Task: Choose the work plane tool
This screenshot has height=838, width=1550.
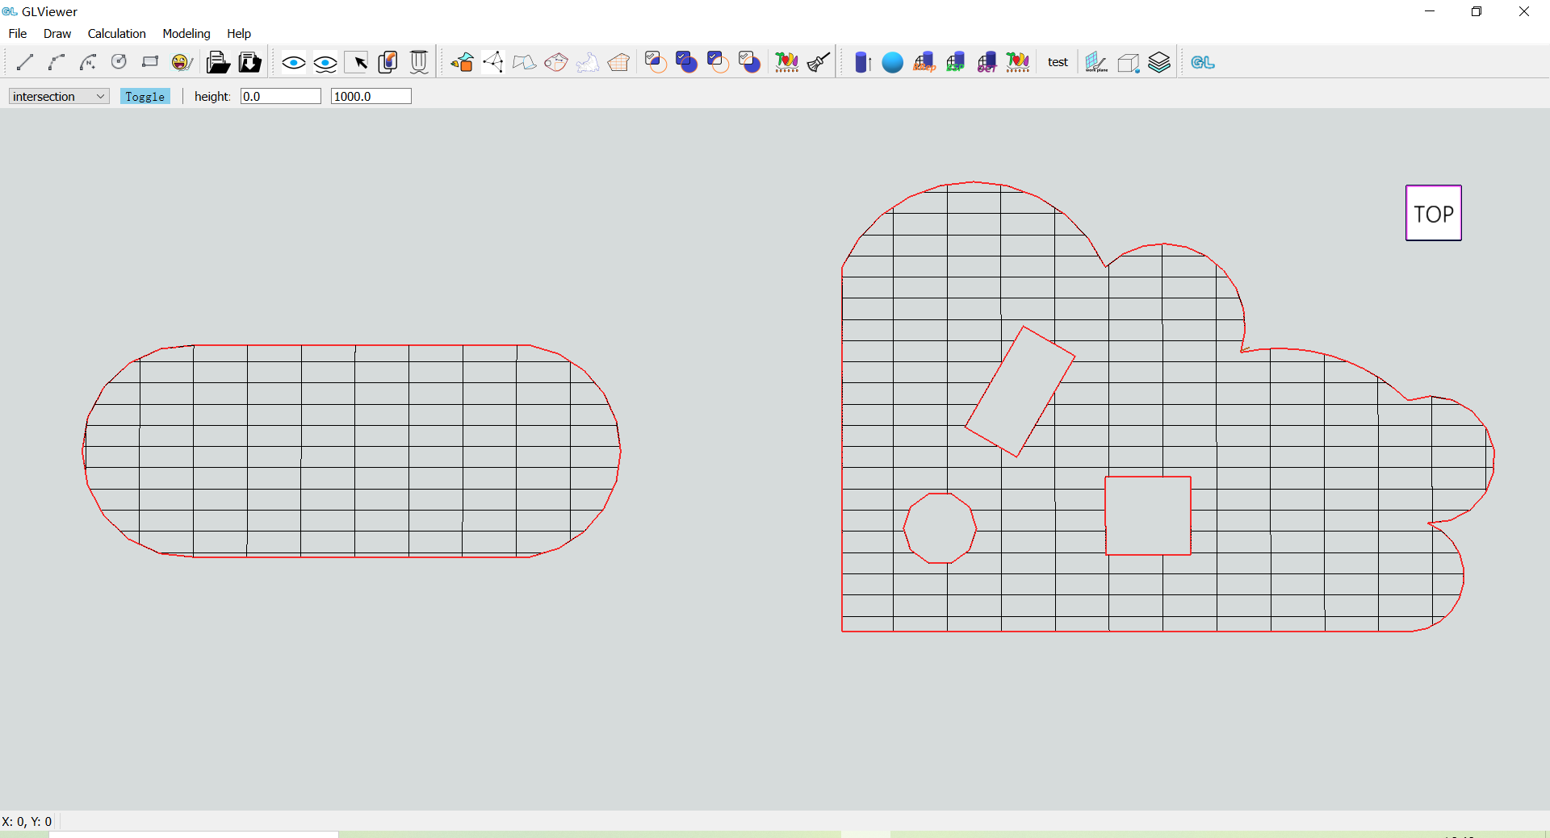Action: [1095, 62]
